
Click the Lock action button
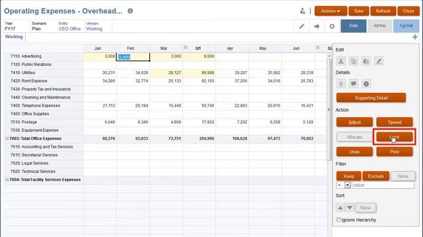point(395,137)
